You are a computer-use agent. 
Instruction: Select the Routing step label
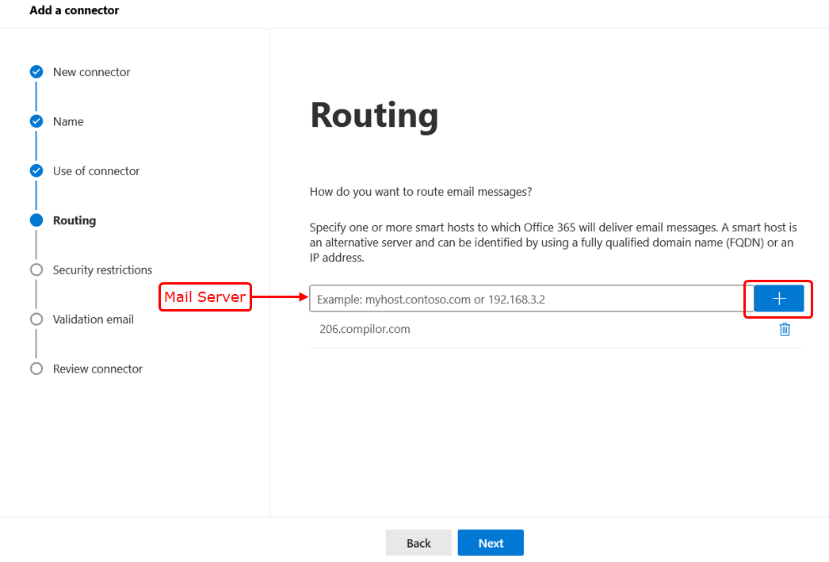tap(74, 220)
